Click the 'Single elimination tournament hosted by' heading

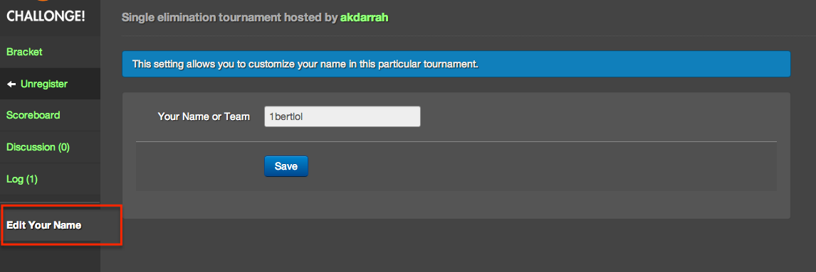click(x=229, y=18)
